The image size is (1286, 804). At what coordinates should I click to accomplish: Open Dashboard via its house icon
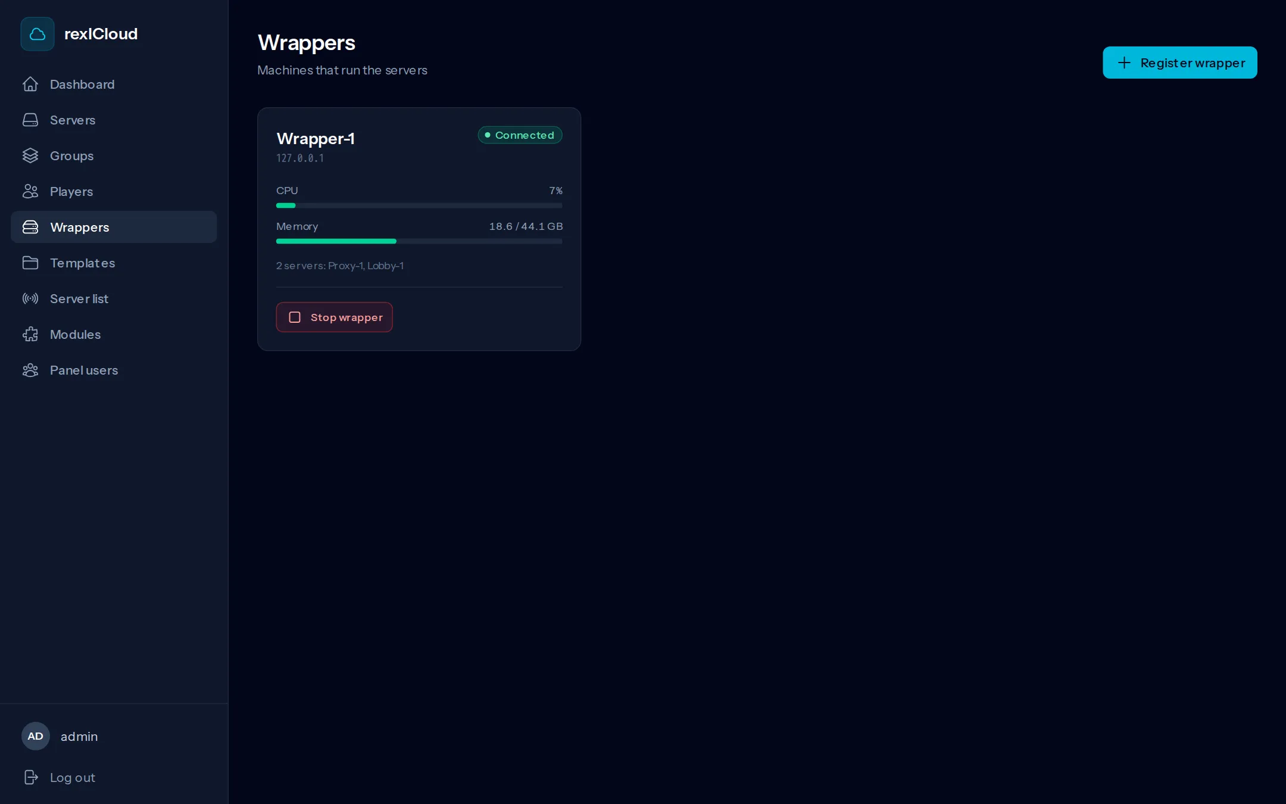pyautogui.click(x=30, y=85)
